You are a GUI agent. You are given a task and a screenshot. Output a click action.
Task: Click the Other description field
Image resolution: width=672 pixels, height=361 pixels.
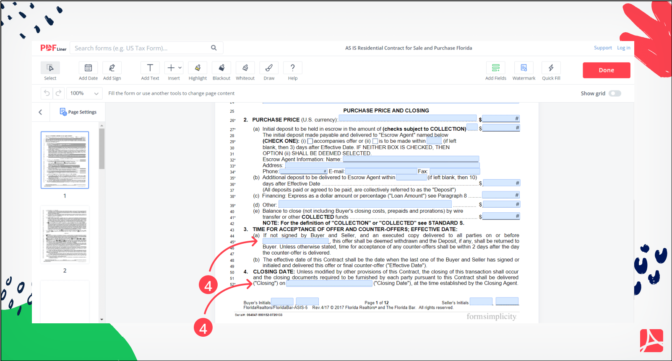[365, 204]
